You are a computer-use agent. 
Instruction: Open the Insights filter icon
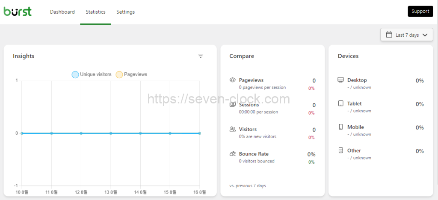(x=201, y=56)
